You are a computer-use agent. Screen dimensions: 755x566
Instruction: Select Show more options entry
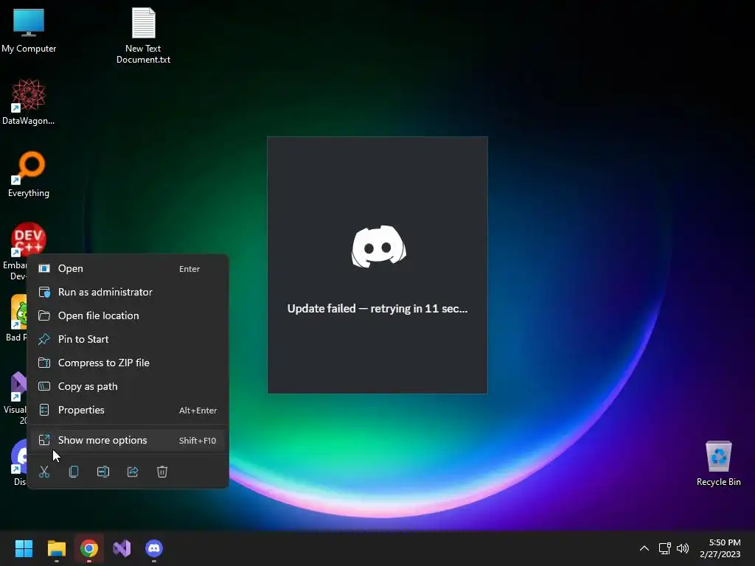pos(128,441)
